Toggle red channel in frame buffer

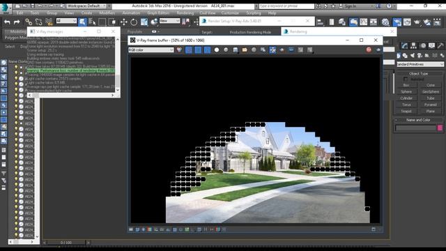(x=189, y=50)
